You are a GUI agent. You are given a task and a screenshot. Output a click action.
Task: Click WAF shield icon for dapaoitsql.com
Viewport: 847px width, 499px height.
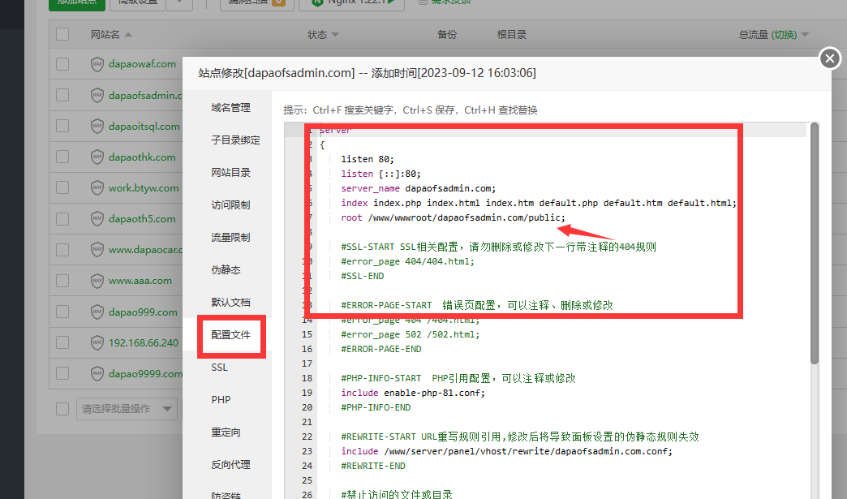pos(97,127)
